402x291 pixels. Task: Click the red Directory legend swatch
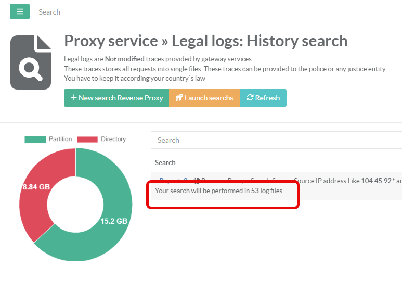87,139
